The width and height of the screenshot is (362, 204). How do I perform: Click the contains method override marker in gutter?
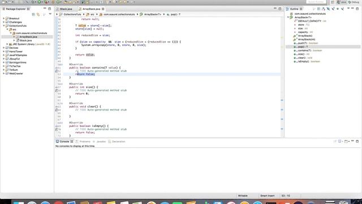click(x=57, y=68)
